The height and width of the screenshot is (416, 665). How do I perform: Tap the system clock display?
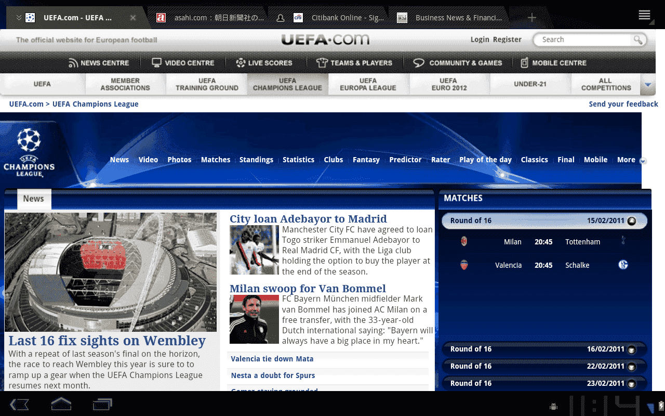coord(605,405)
